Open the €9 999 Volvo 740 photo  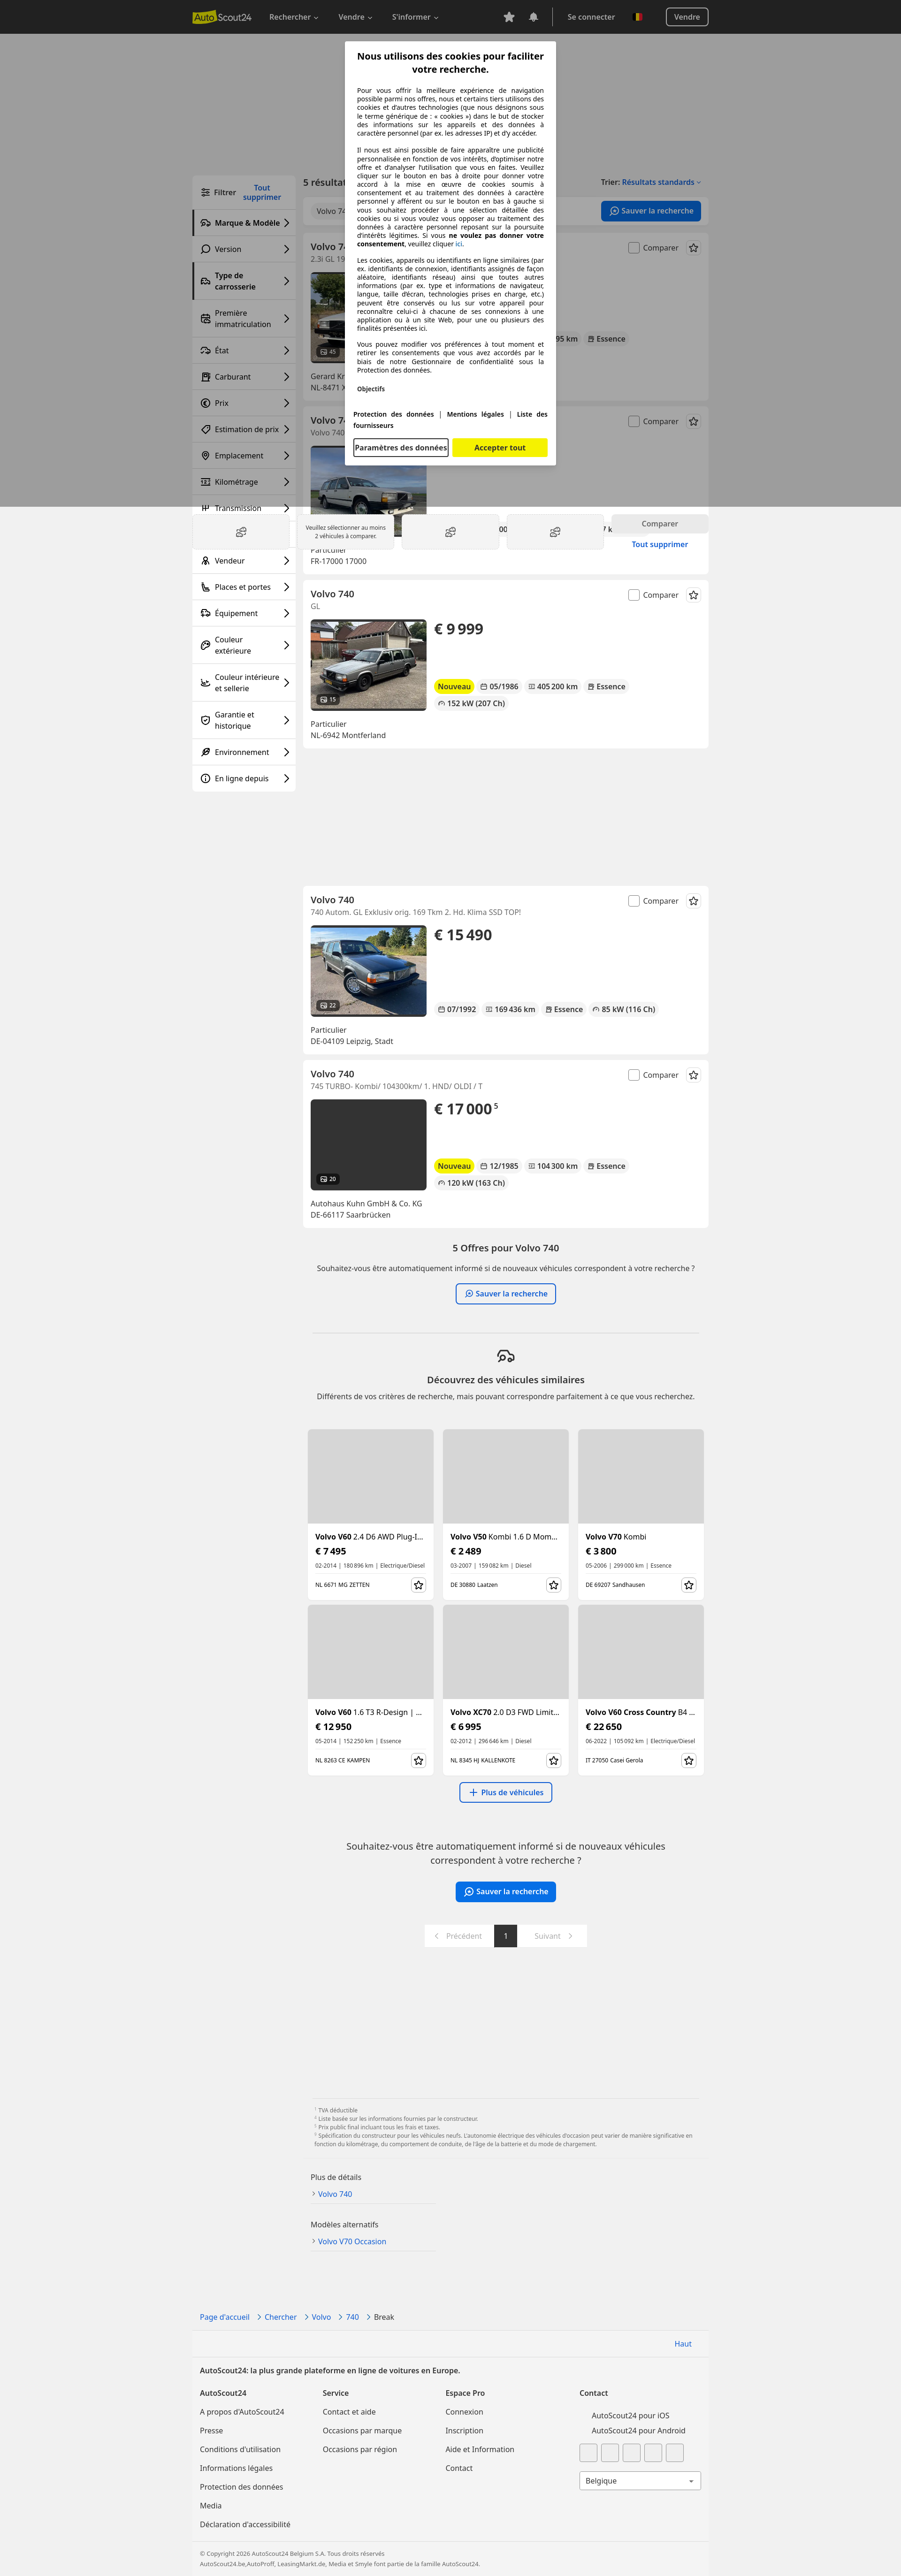(x=369, y=665)
